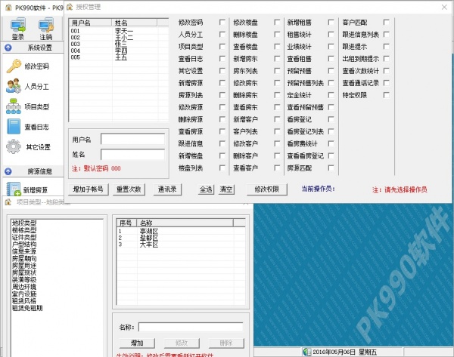Select row 3 大丰区
454x357 pixels.
click(x=181, y=245)
